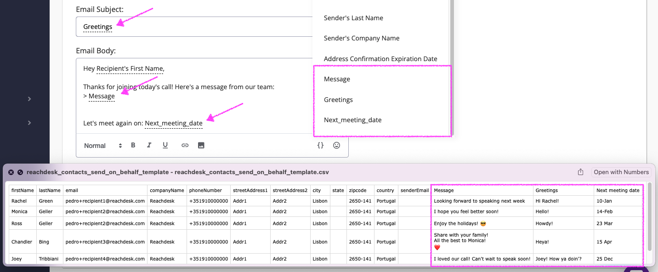Click the companyName column header

pos(167,190)
